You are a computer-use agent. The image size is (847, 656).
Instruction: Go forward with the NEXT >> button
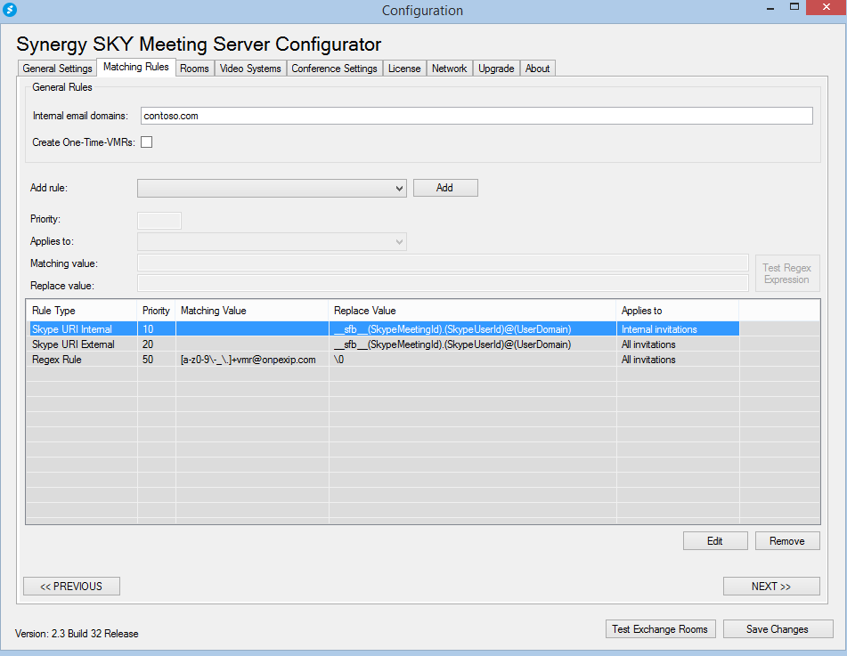tap(770, 587)
